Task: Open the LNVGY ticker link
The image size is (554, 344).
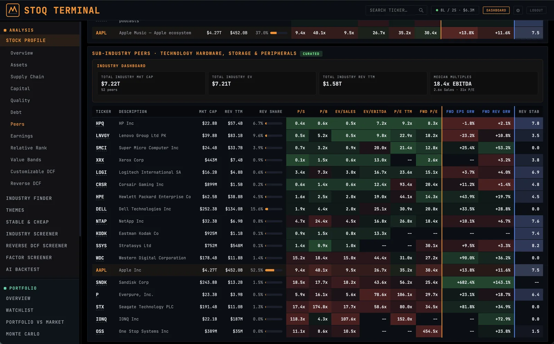Action: pos(103,136)
